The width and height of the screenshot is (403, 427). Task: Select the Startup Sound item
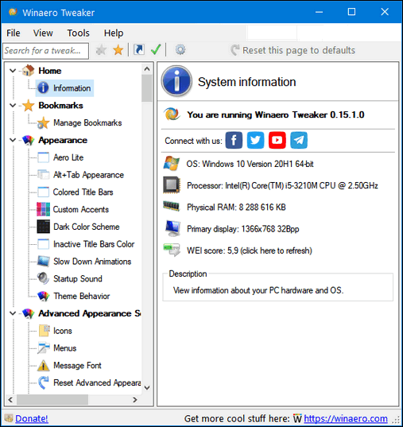(x=78, y=278)
